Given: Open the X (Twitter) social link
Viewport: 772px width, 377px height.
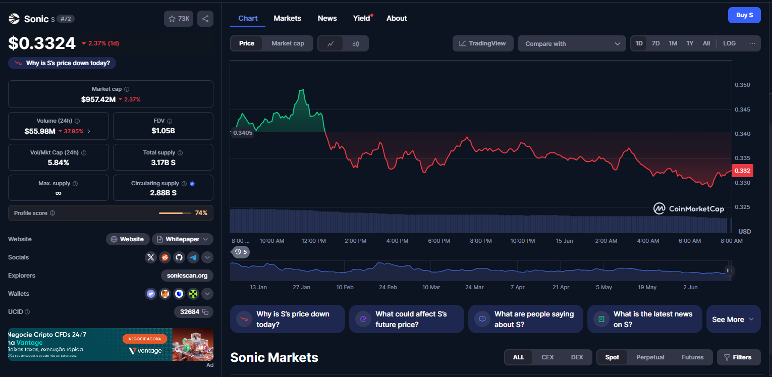Looking at the screenshot, I should coord(151,257).
